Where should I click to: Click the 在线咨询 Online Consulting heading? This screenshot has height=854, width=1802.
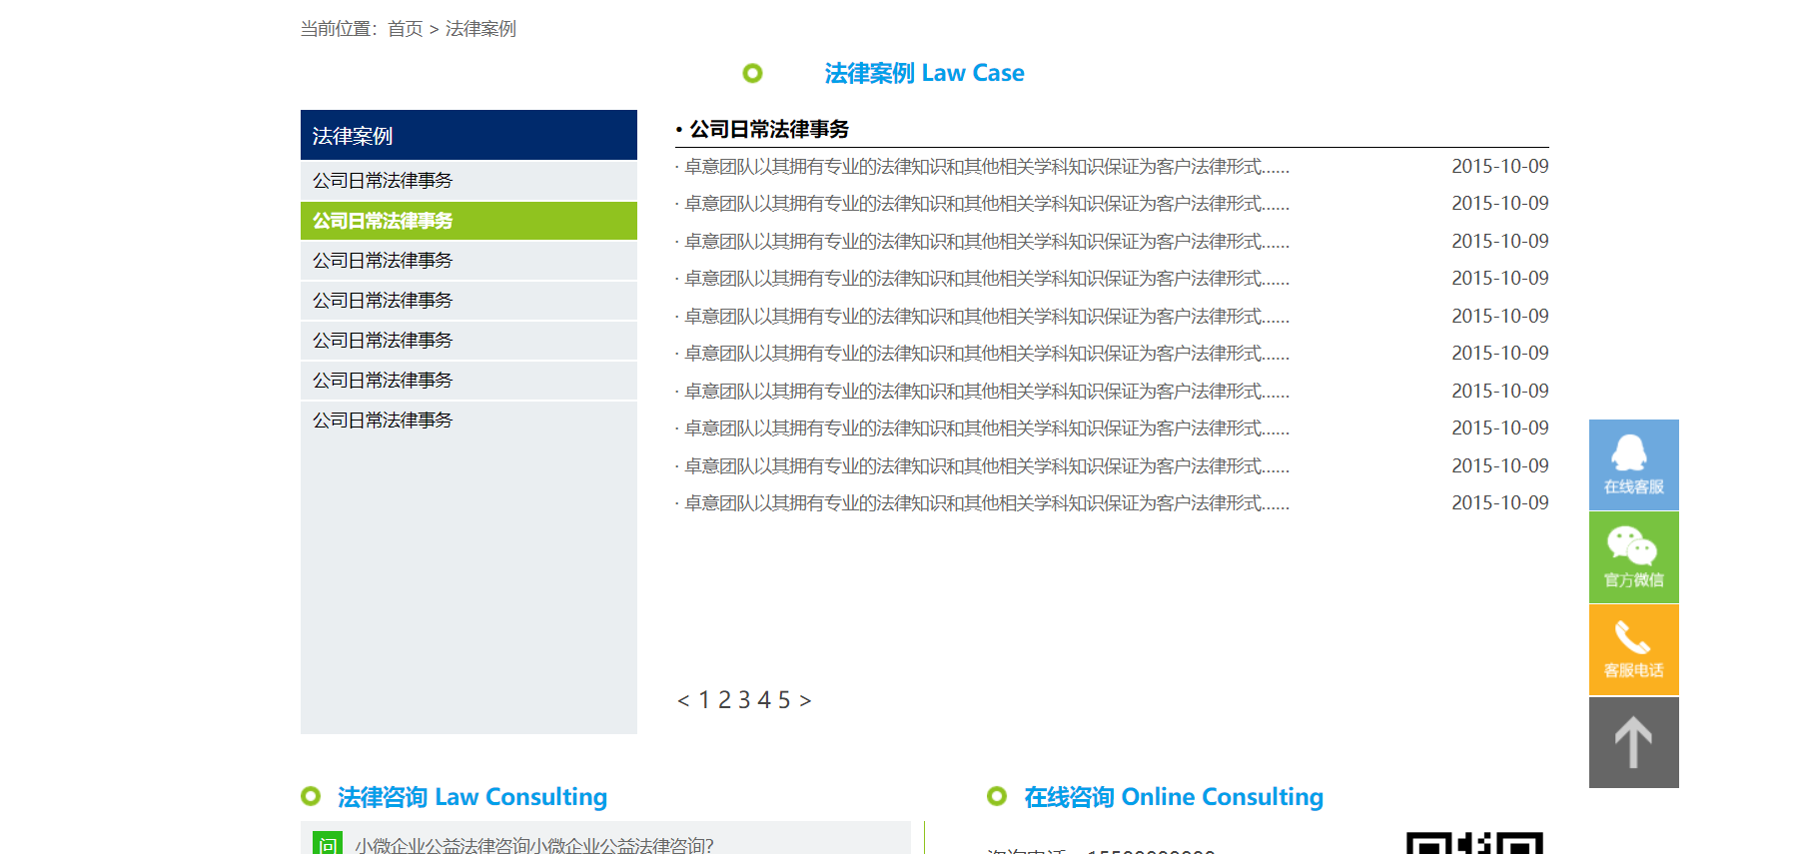[1174, 797]
